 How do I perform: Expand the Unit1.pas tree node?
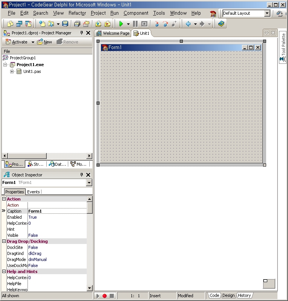point(12,72)
